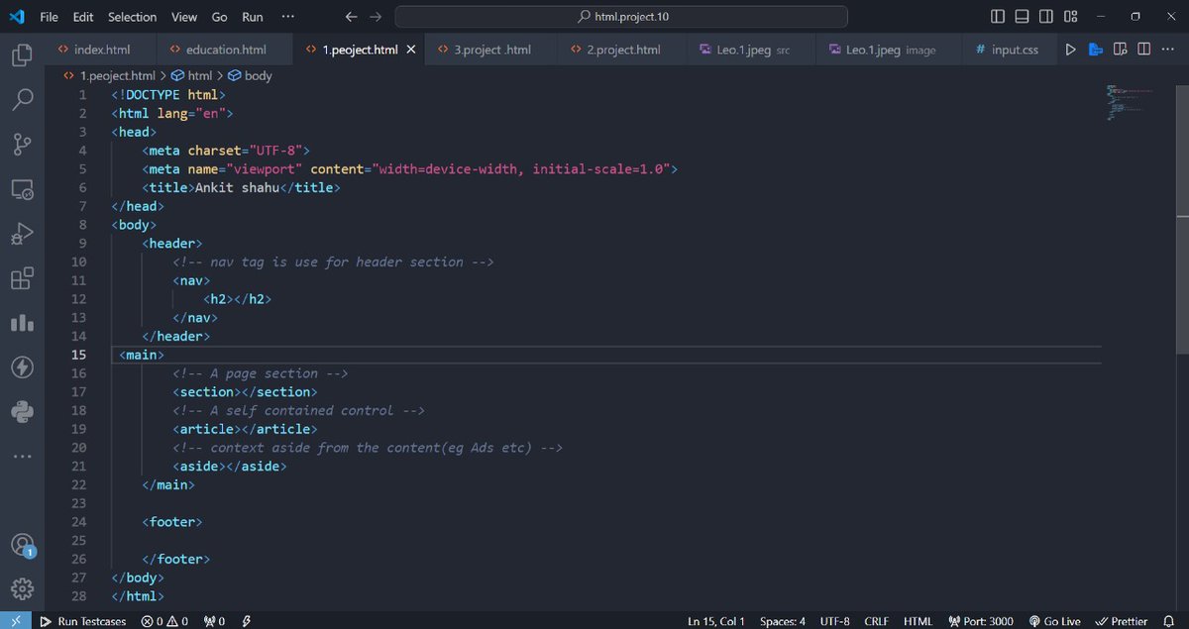Switch to the 2.project.html tab

(x=622, y=50)
